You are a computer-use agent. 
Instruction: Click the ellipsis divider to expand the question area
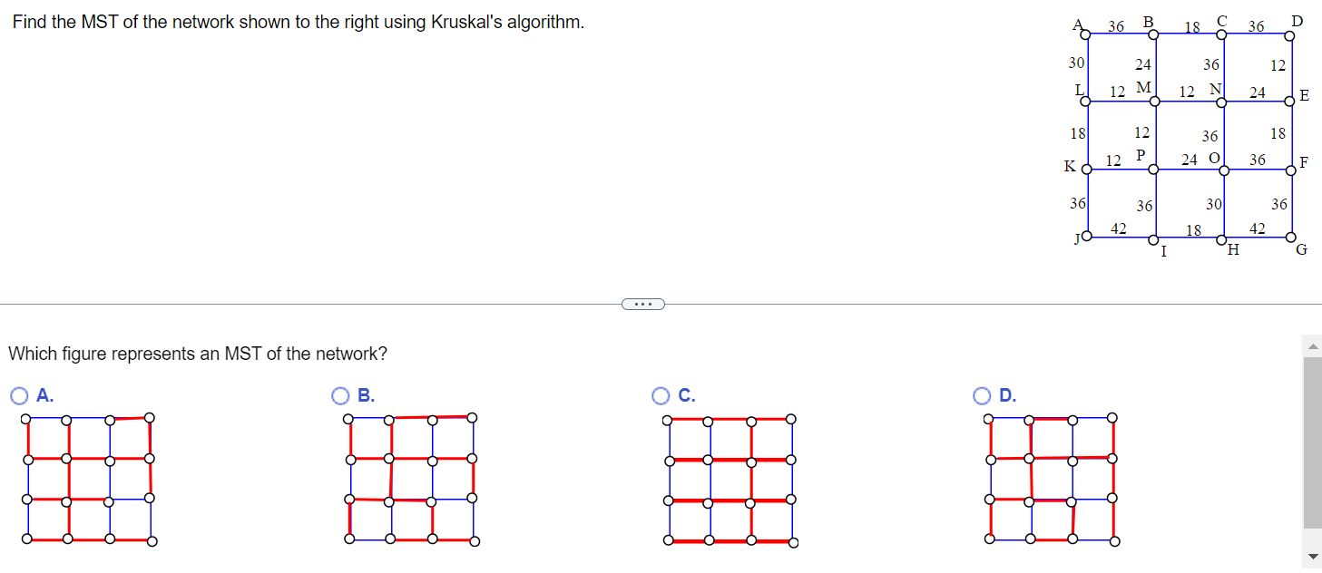tap(643, 304)
